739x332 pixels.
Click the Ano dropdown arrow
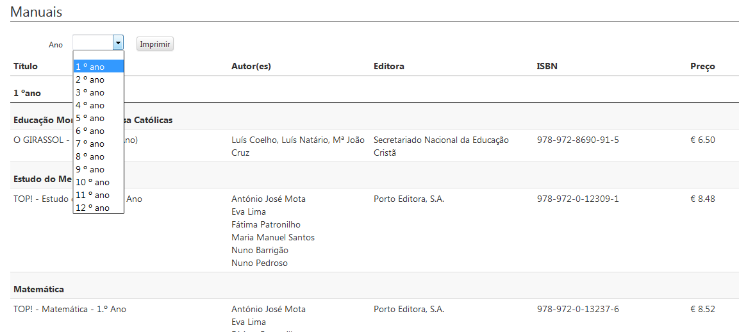tap(118, 43)
